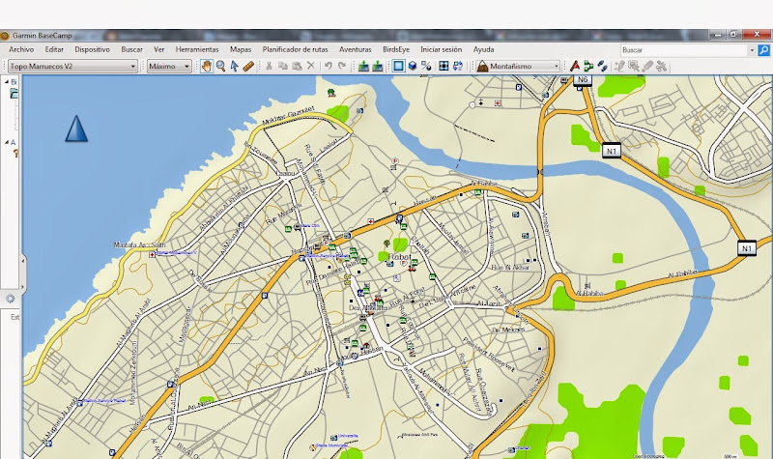Click the 'President Roosevelt' street label

click(x=489, y=353)
